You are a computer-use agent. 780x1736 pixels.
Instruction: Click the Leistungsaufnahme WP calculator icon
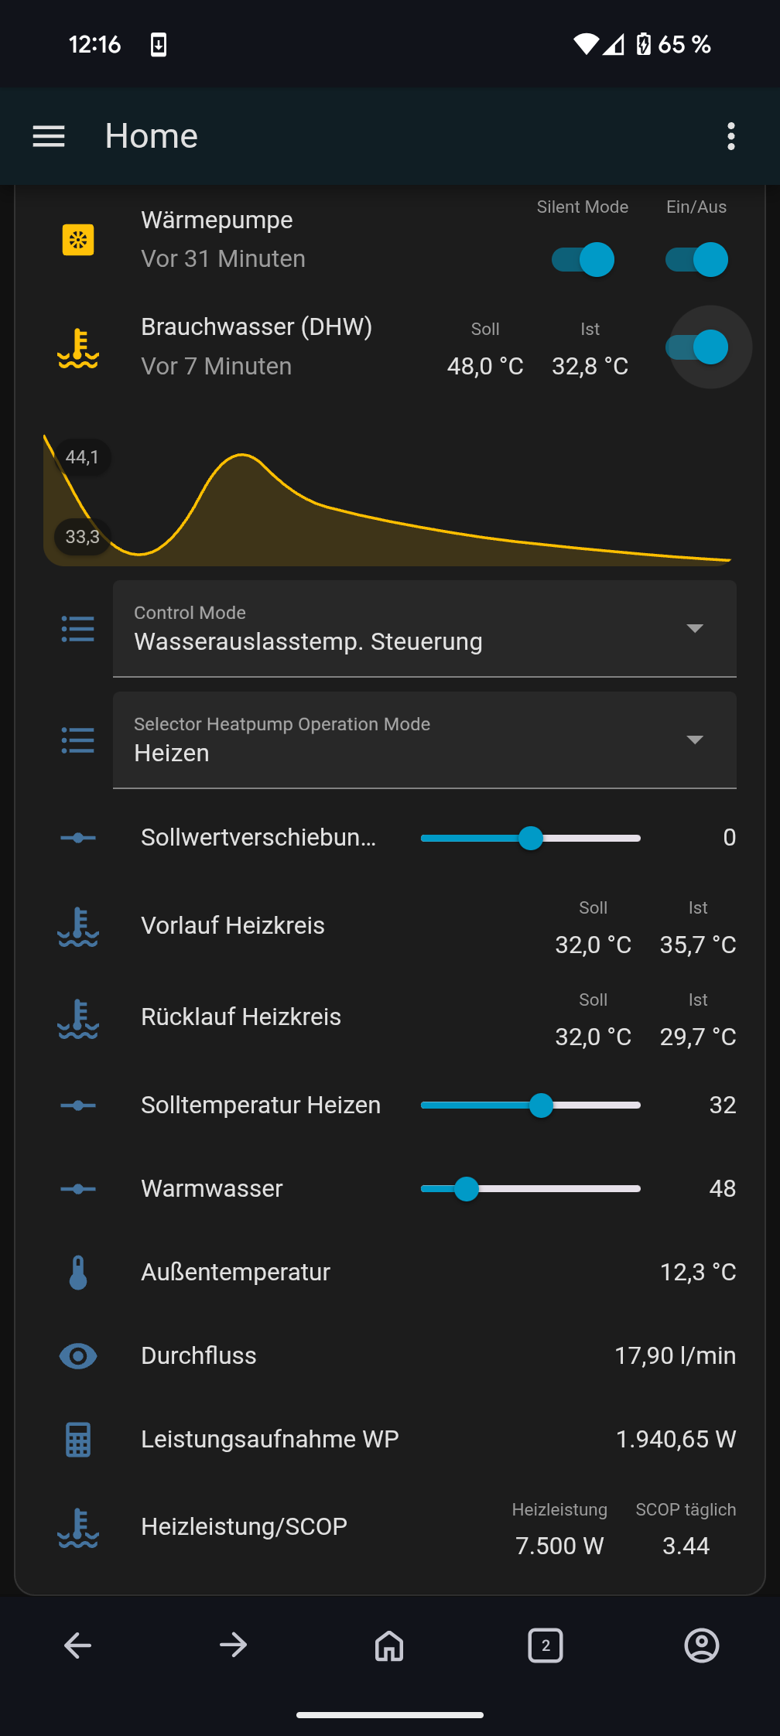pos(78,1440)
